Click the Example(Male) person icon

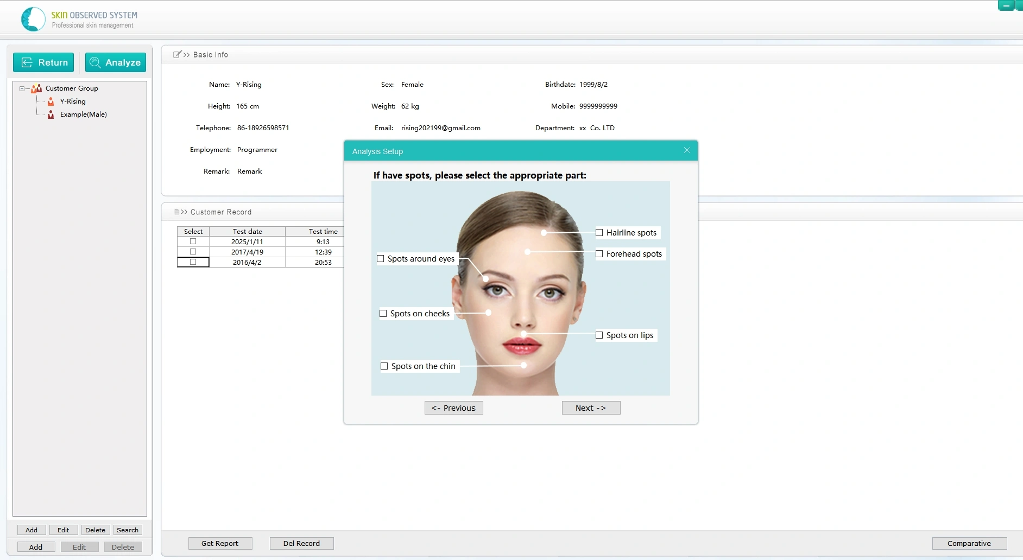coord(51,114)
